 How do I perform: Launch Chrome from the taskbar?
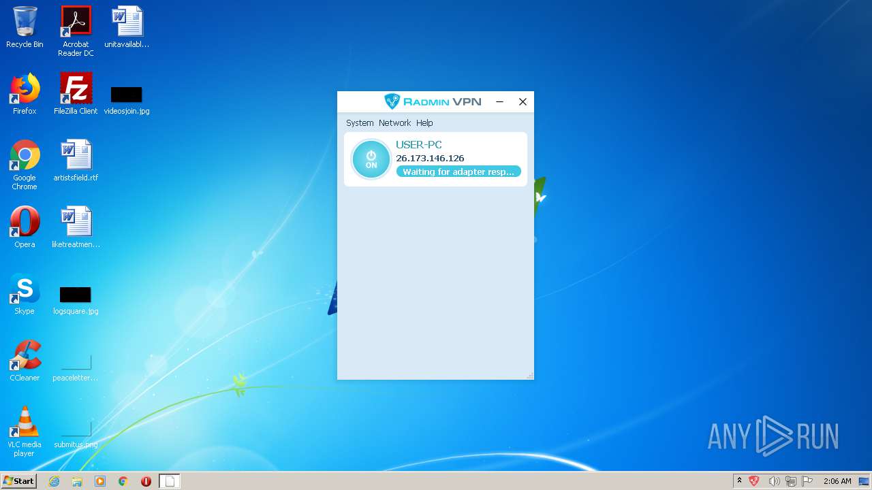(123, 481)
